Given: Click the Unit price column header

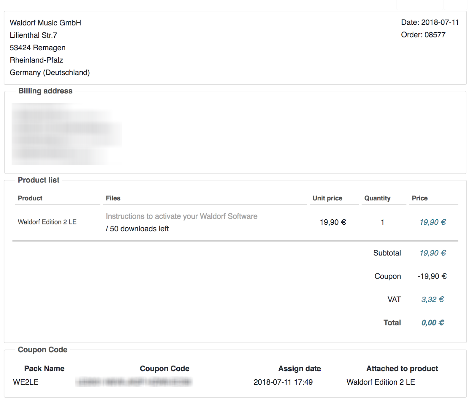Looking at the screenshot, I should pyautogui.click(x=327, y=198).
